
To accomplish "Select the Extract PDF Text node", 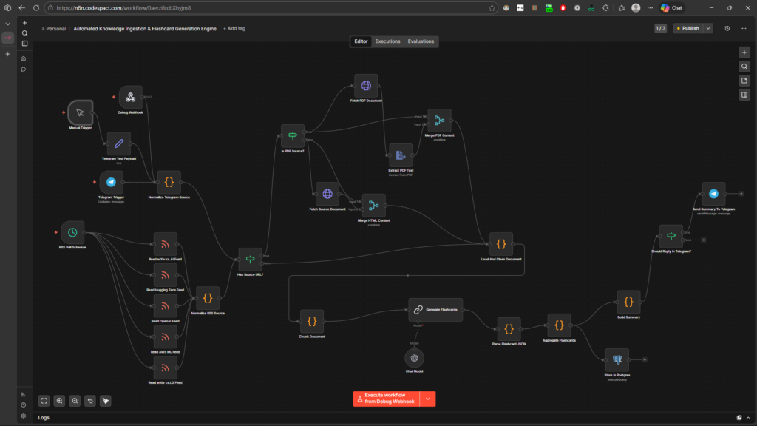I will click(x=400, y=155).
